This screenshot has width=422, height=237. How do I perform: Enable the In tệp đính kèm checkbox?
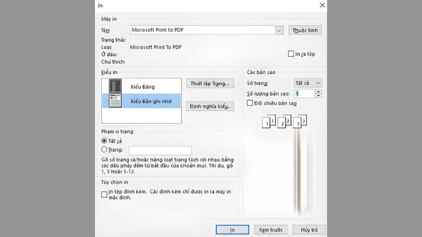[x=104, y=194]
